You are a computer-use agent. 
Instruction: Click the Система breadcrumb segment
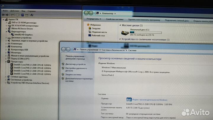click(x=132, y=50)
